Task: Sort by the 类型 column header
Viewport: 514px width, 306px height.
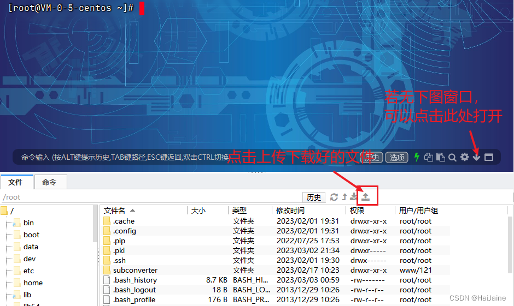Action: (250, 211)
